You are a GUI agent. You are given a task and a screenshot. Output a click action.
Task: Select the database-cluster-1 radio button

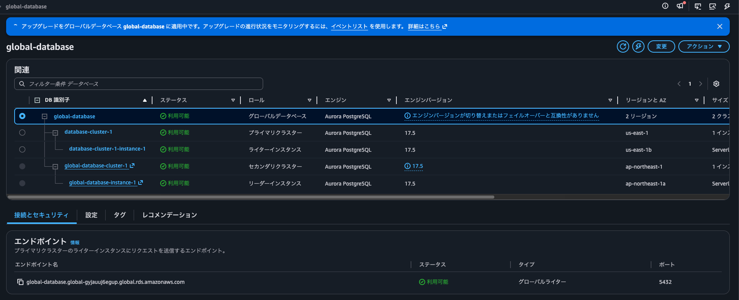pos(22,133)
